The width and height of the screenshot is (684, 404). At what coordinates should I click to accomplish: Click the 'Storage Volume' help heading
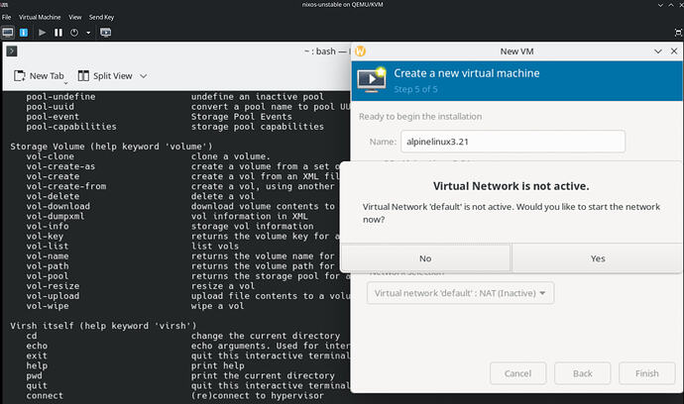coord(111,147)
